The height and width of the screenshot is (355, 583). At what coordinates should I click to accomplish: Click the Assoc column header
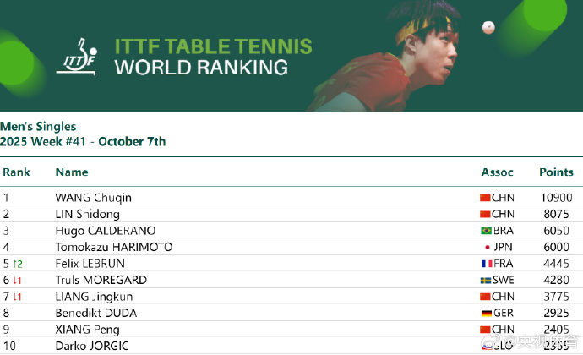pos(497,172)
